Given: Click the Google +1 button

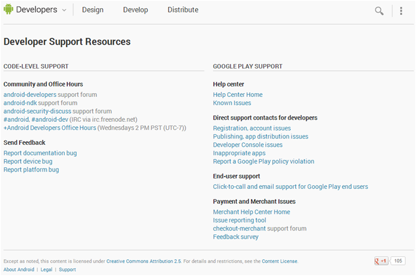Looking at the screenshot, I should (381, 261).
